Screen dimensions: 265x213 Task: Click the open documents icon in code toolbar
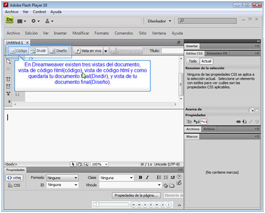coord(8,61)
